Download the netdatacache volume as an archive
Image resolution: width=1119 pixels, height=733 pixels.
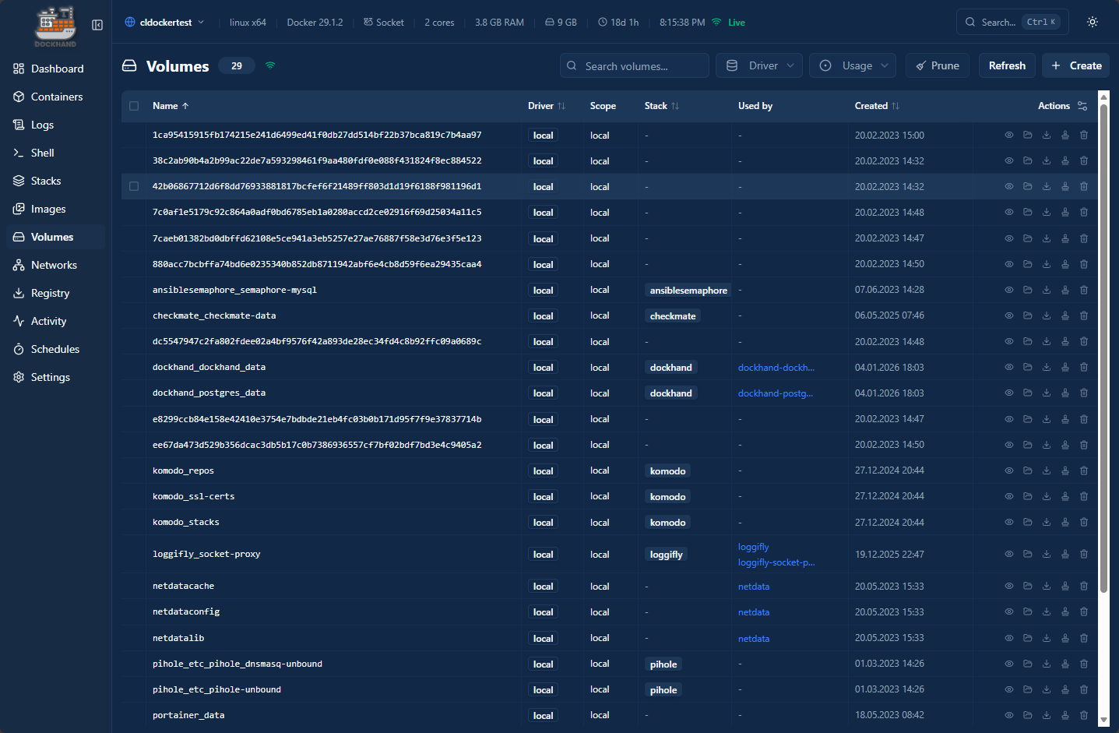(x=1046, y=586)
